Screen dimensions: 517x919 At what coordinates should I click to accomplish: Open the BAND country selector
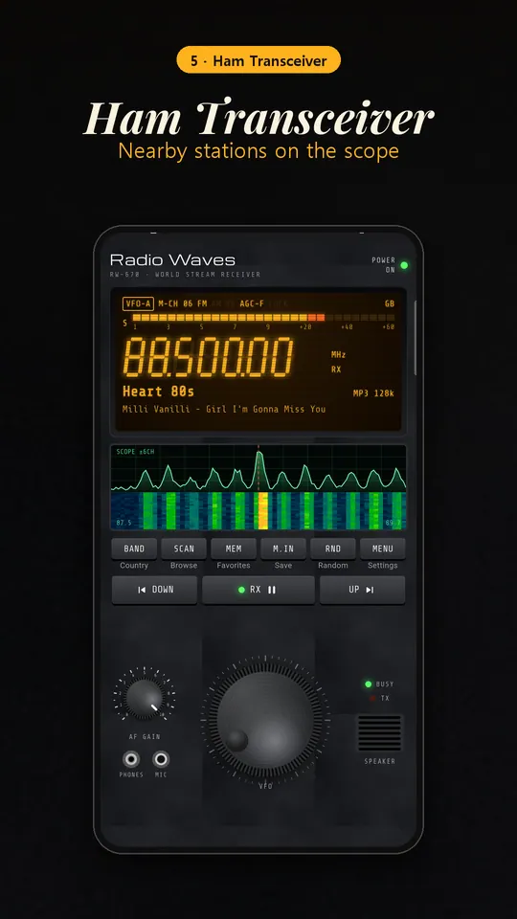pos(134,549)
